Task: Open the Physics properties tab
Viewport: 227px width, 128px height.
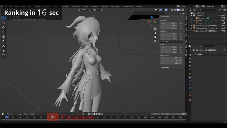Action: point(190,84)
